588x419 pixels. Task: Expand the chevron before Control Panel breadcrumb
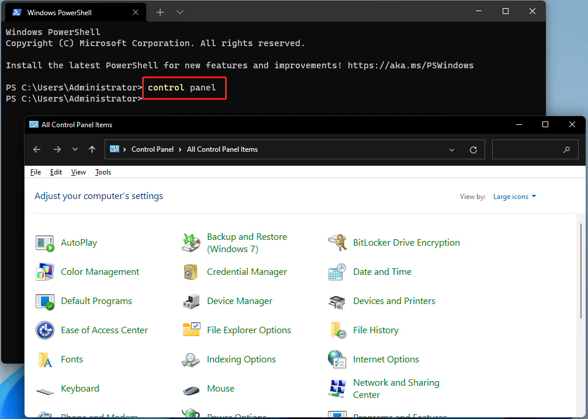click(x=124, y=149)
